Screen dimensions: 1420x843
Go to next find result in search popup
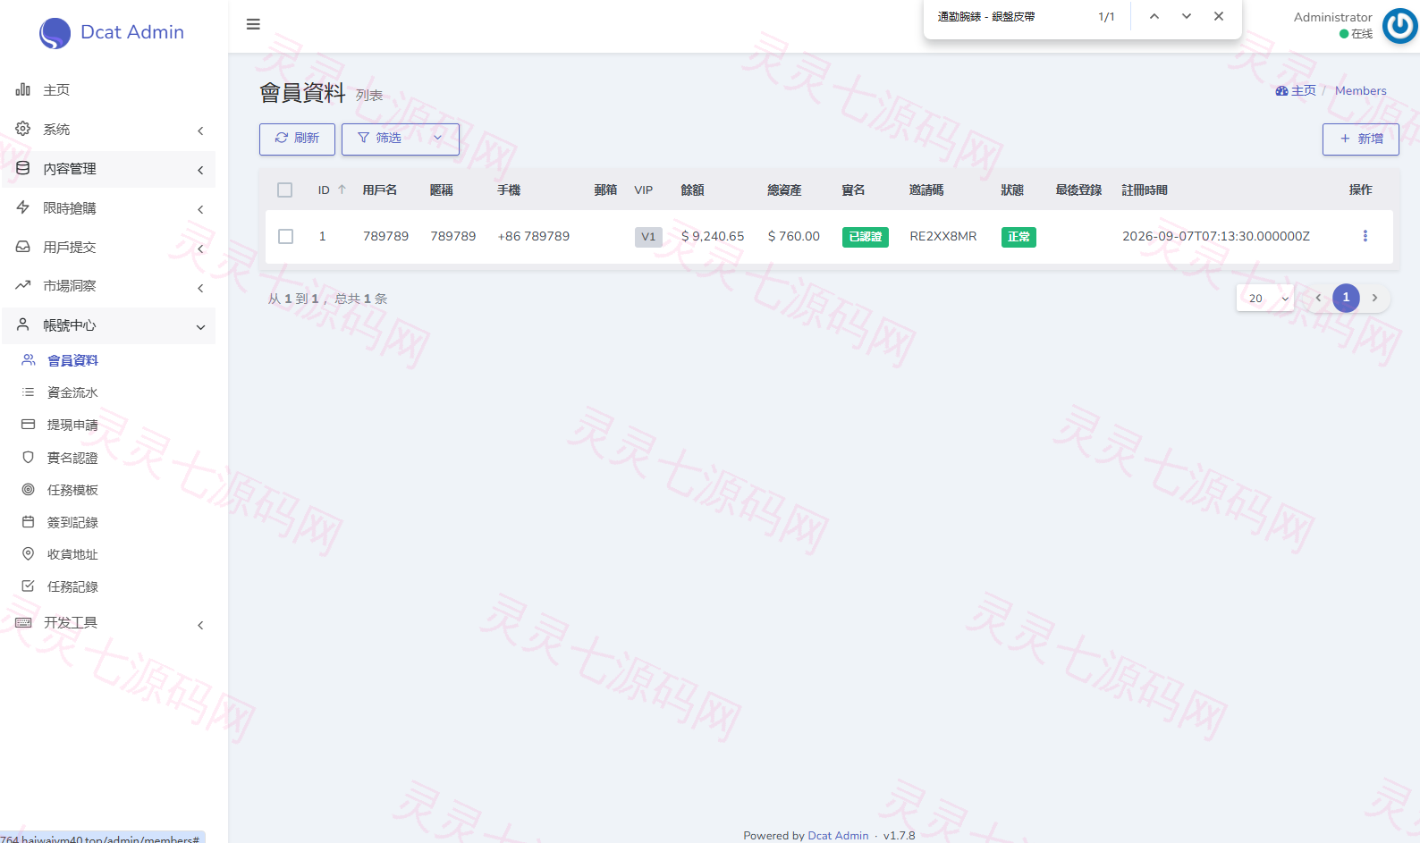coord(1187,16)
